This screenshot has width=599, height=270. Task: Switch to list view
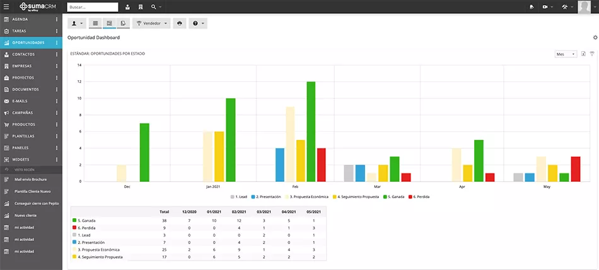coord(95,23)
